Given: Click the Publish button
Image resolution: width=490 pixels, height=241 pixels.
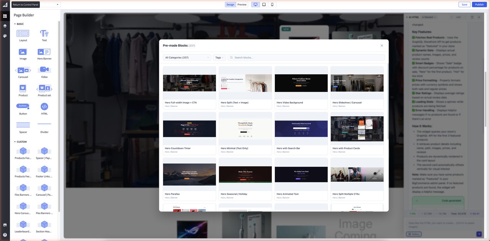Looking at the screenshot, I should 479,5.
